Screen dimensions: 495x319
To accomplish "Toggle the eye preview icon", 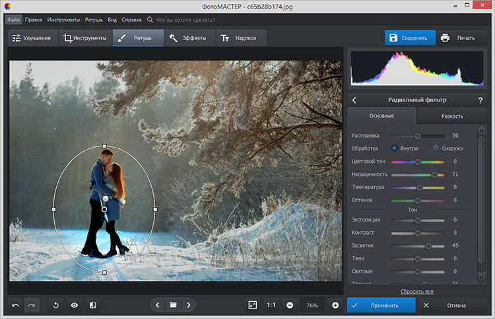I will tap(75, 305).
